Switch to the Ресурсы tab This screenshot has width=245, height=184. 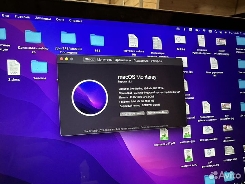pos(156,61)
